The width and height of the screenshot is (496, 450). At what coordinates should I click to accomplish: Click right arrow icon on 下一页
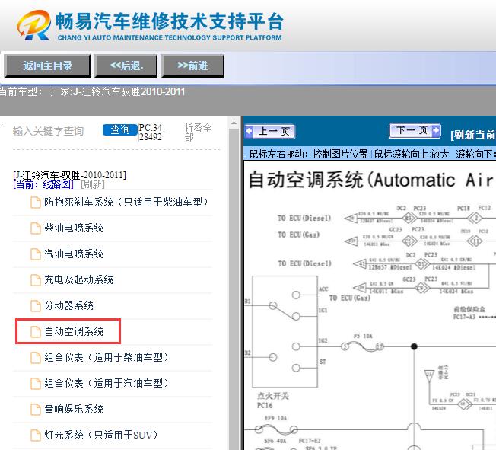pos(436,130)
